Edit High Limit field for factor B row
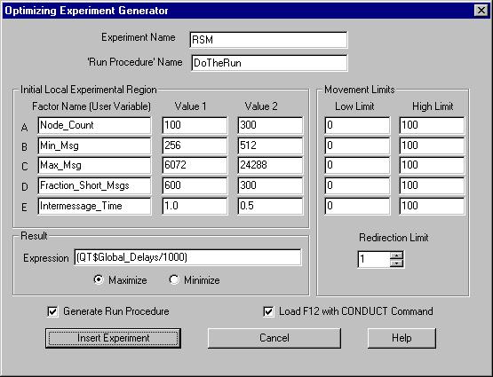The height and width of the screenshot is (377, 493). tap(432, 145)
